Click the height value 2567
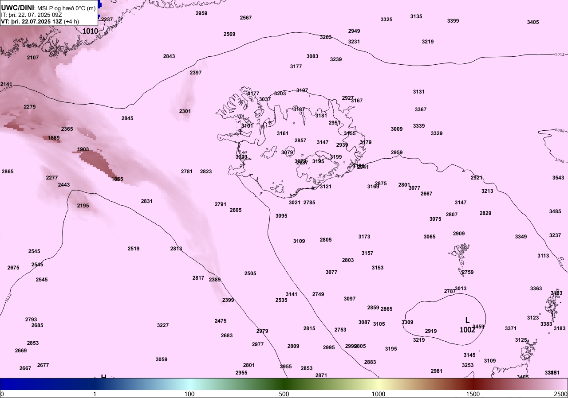The width and height of the screenshot is (568, 398). (x=246, y=18)
